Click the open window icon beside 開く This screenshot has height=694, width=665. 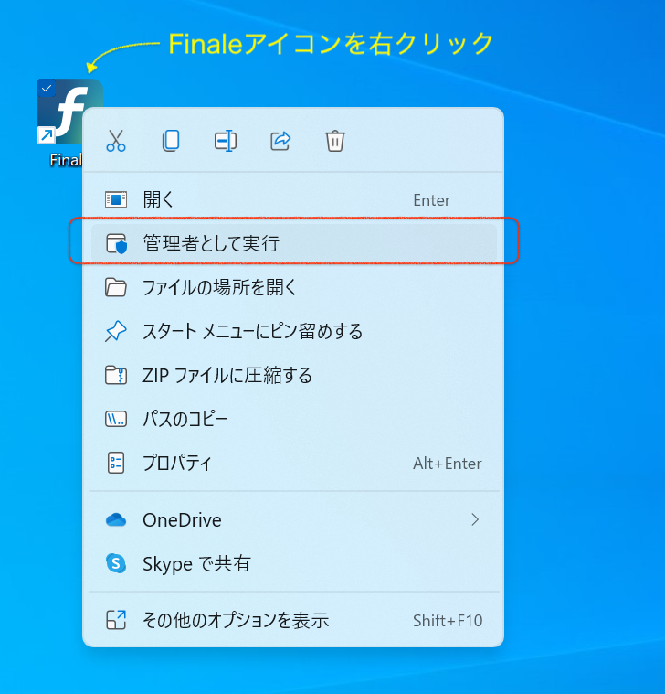click(116, 199)
